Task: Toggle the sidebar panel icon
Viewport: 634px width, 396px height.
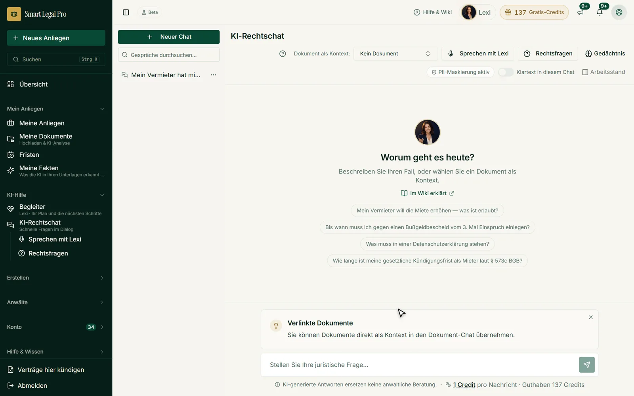Action: (x=126, y=12)
